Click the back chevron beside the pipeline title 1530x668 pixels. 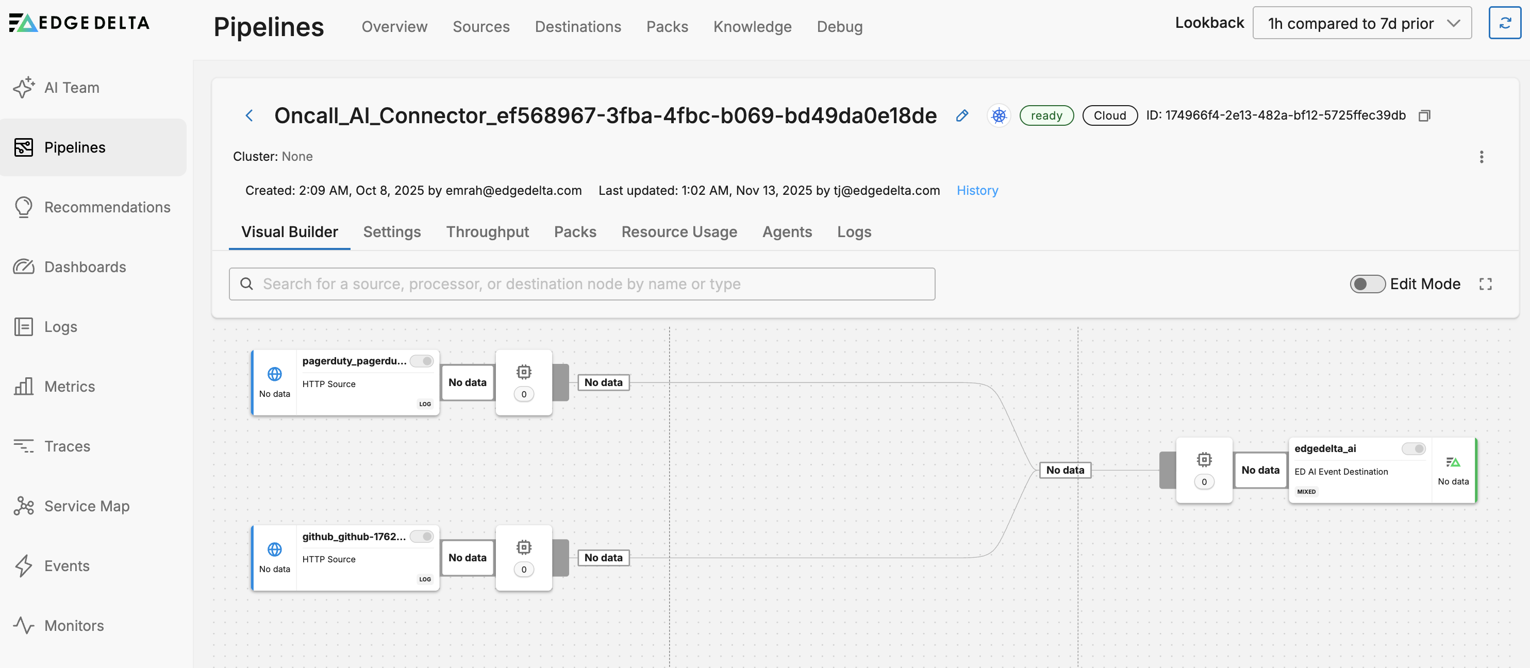point(250,115)
